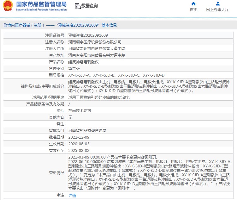Open the 详情 details link
This screenshot has height=200, width=237.
(x=72, y=196)
